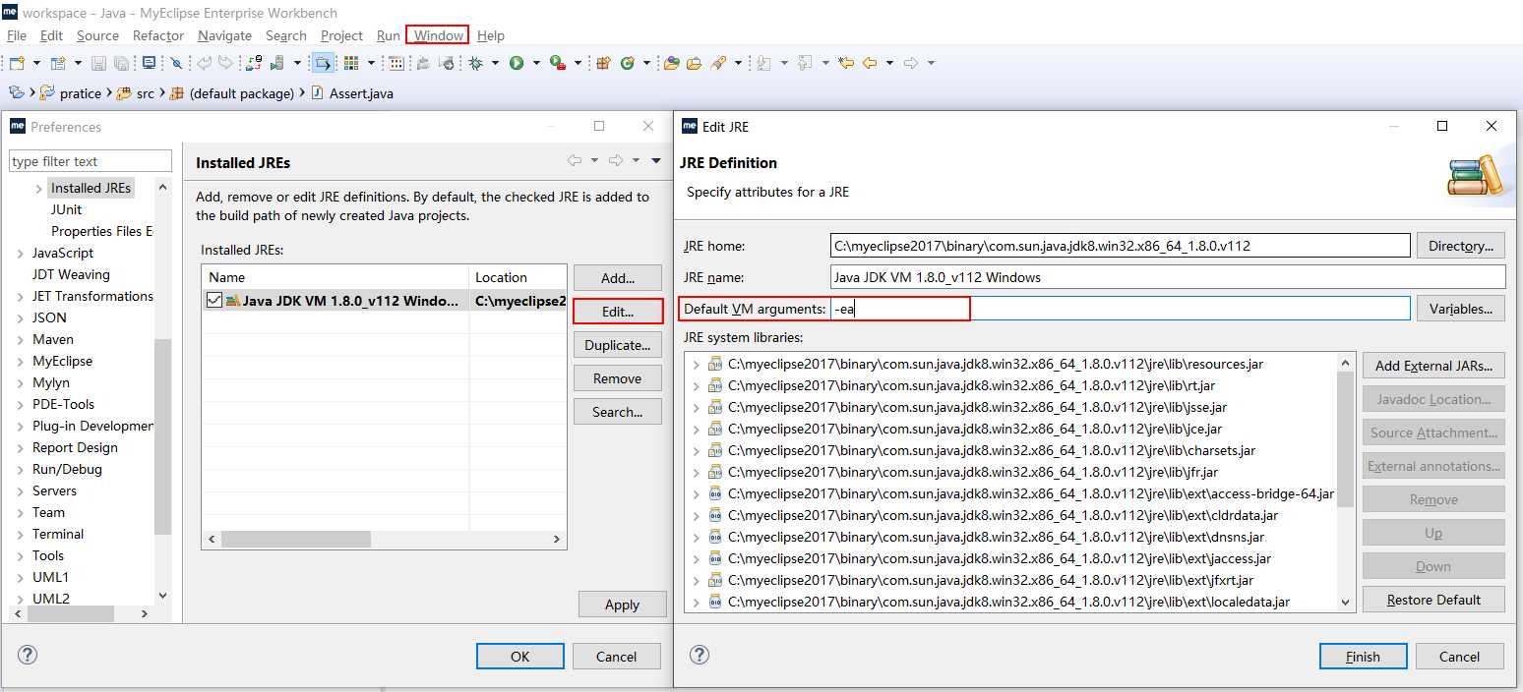Click the green Run play icon
The width and height of the screenshot is (1523, 692).
click(517, 63)
